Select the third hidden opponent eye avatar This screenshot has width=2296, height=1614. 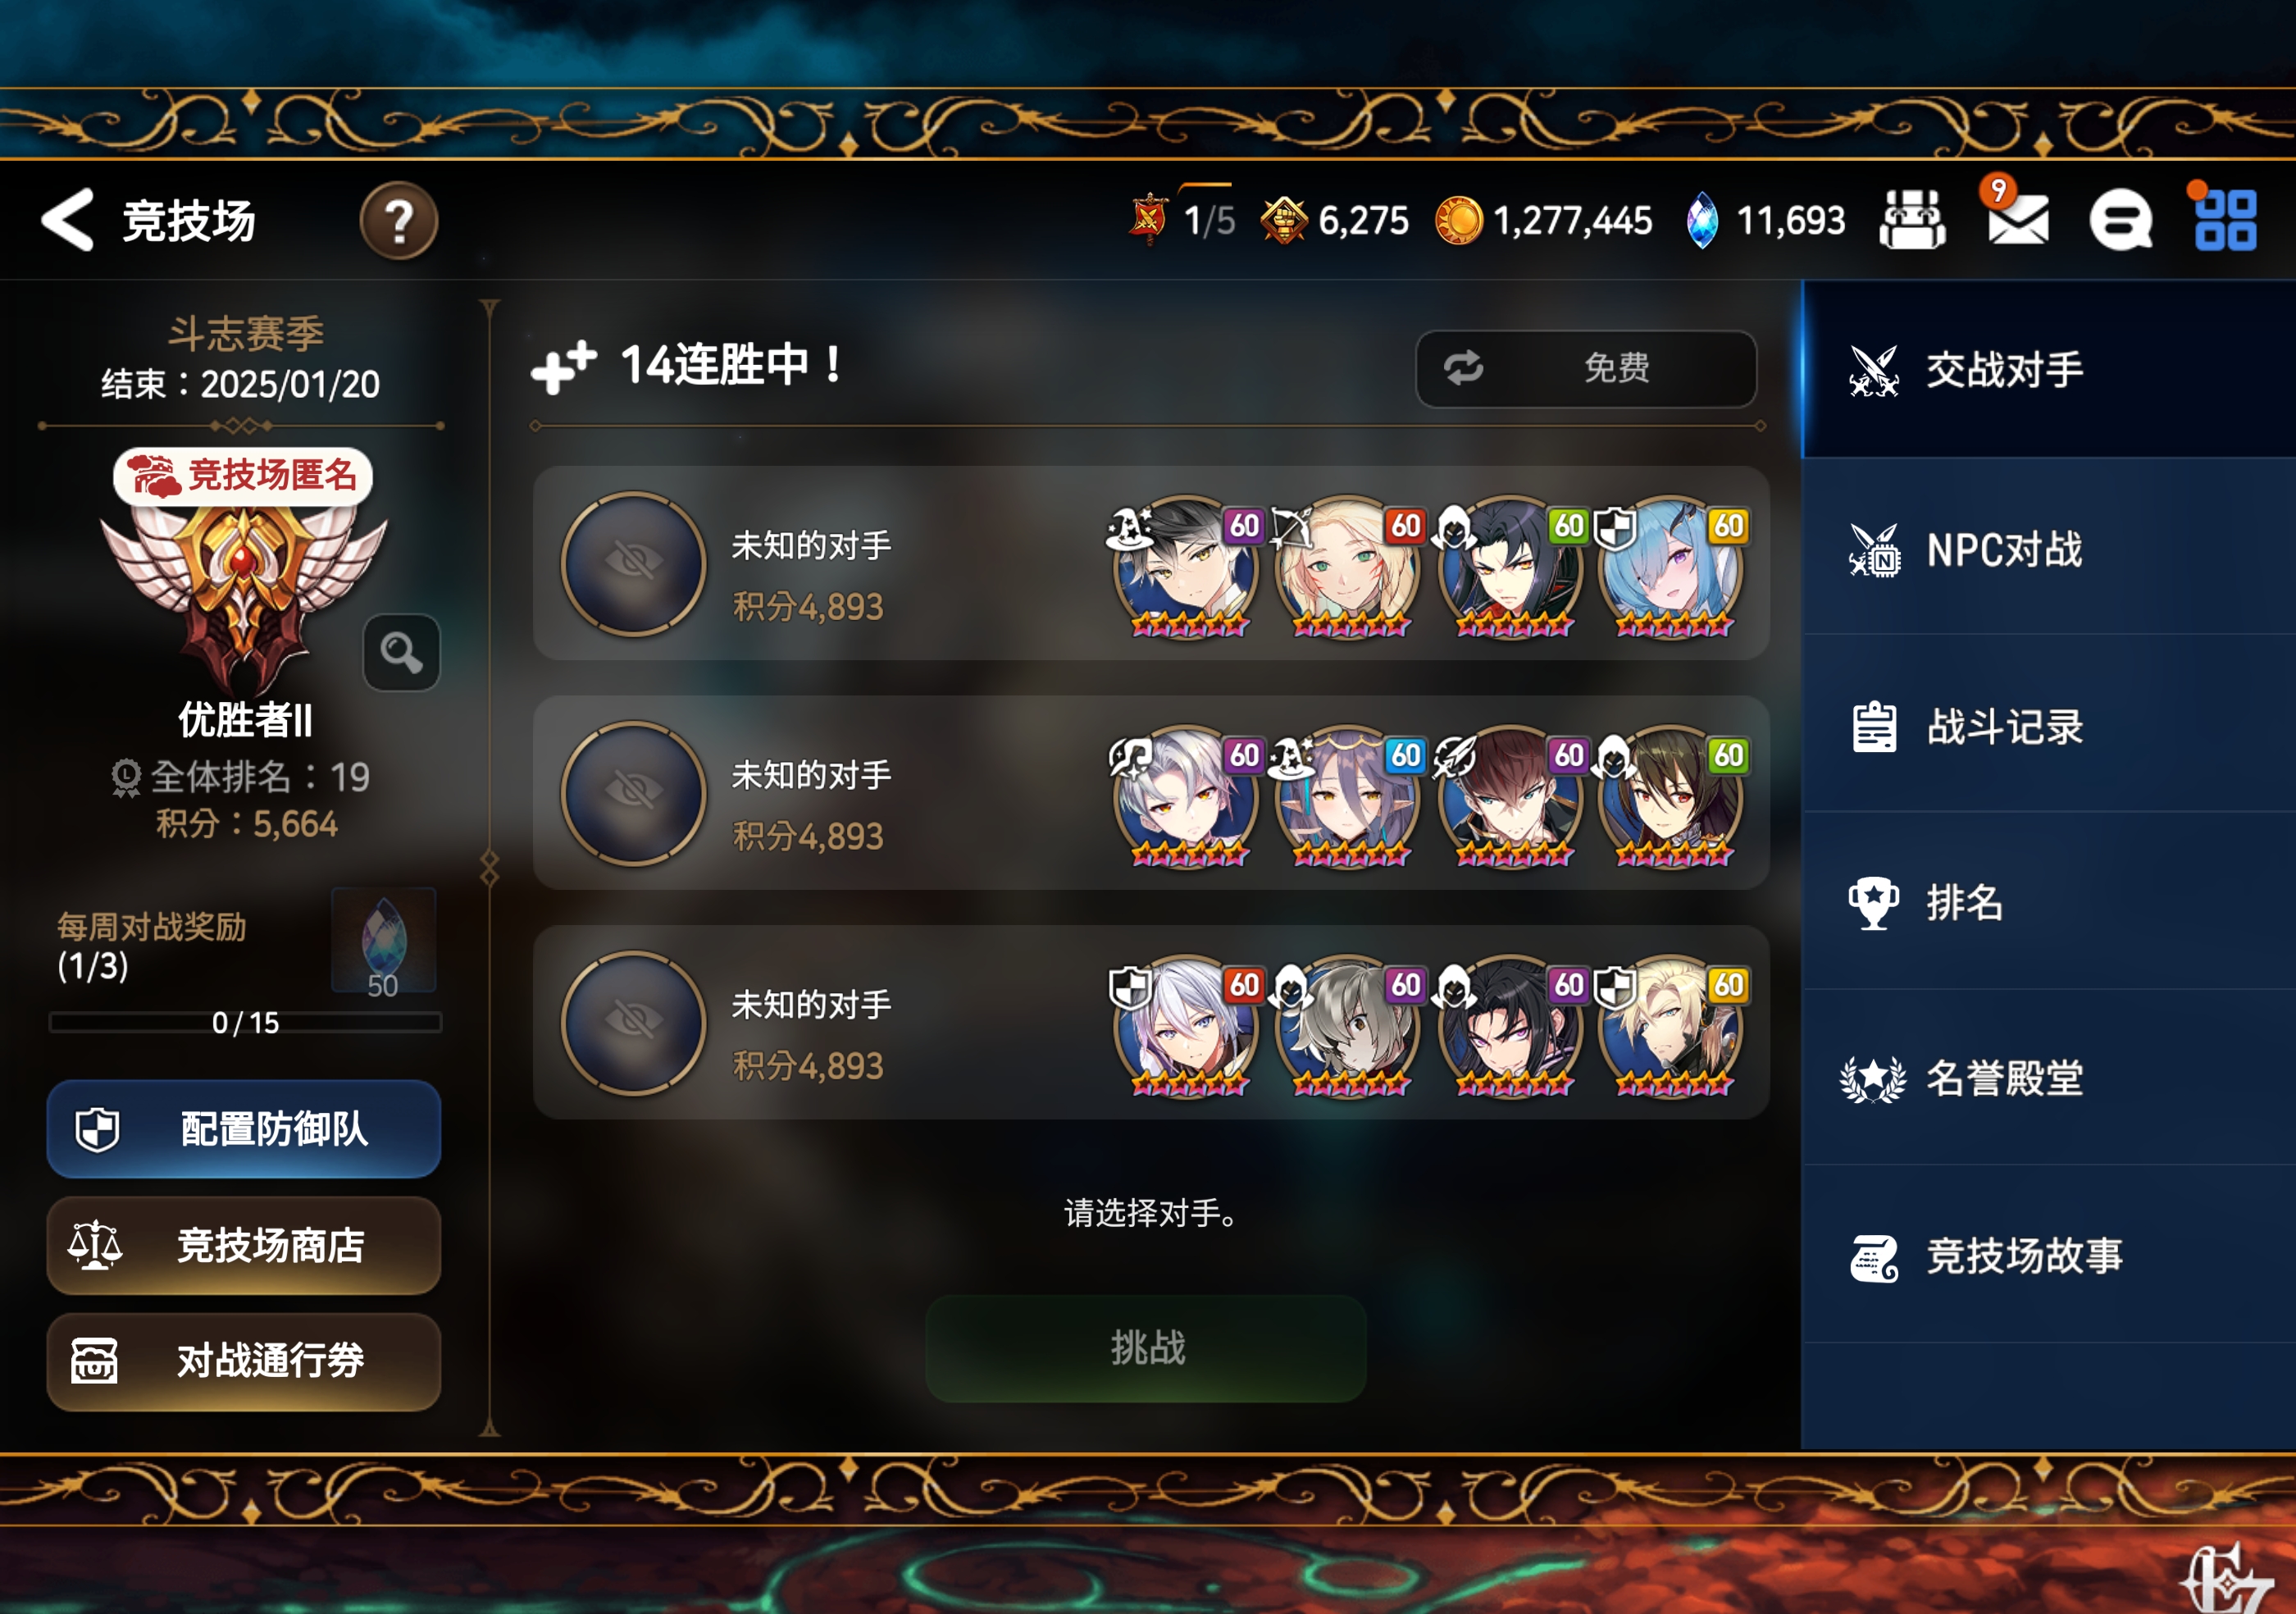tap(633, 1022)
